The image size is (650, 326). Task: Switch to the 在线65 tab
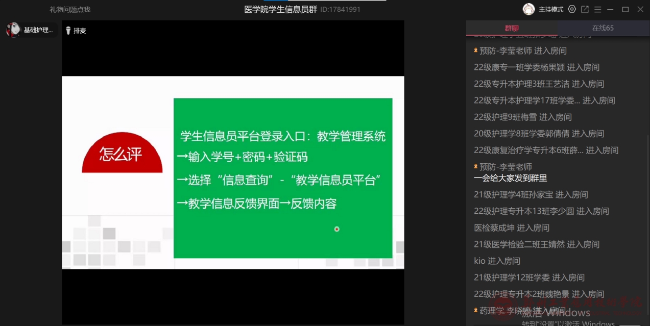(603, 28)
